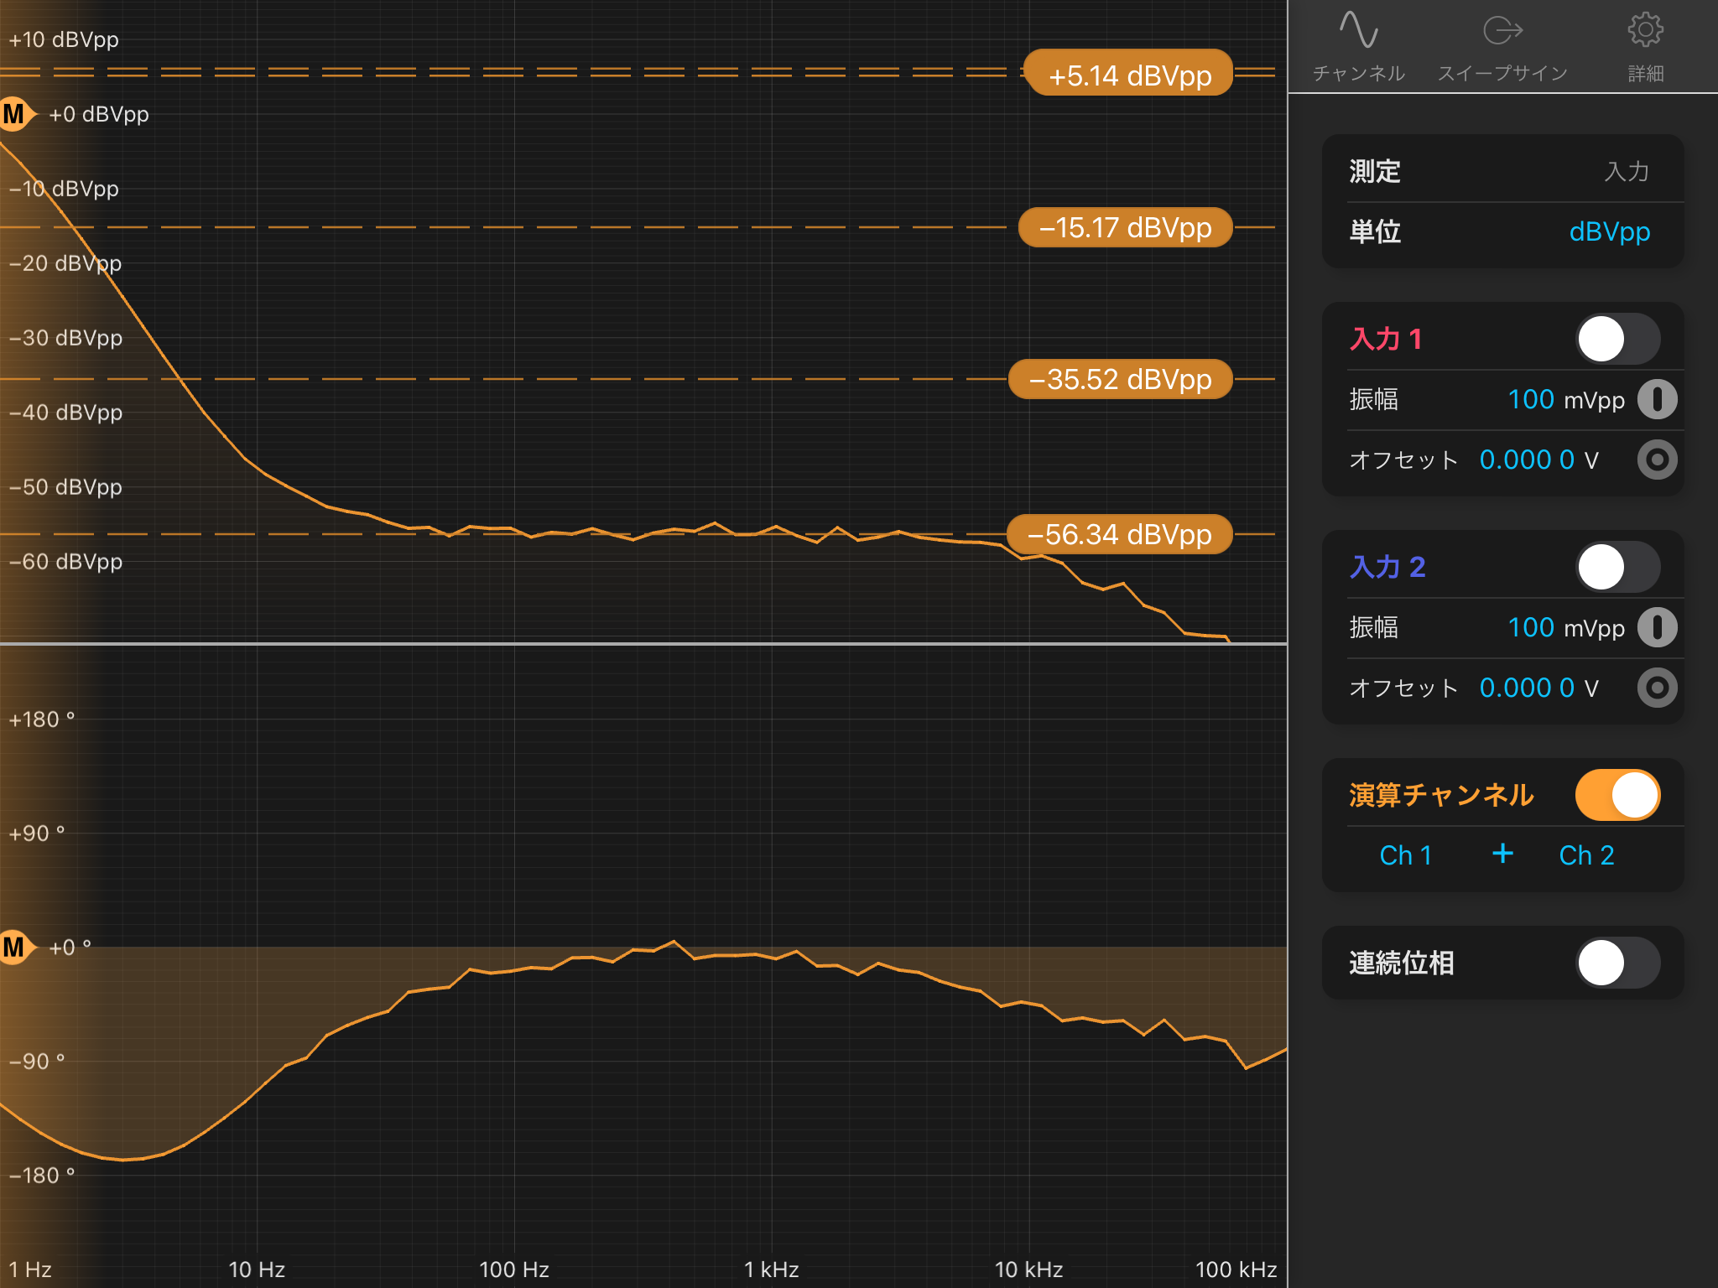Tap the 入力 2 channel label
This screenshot has width=1718, height=1288.
[x=1387, y=567]
